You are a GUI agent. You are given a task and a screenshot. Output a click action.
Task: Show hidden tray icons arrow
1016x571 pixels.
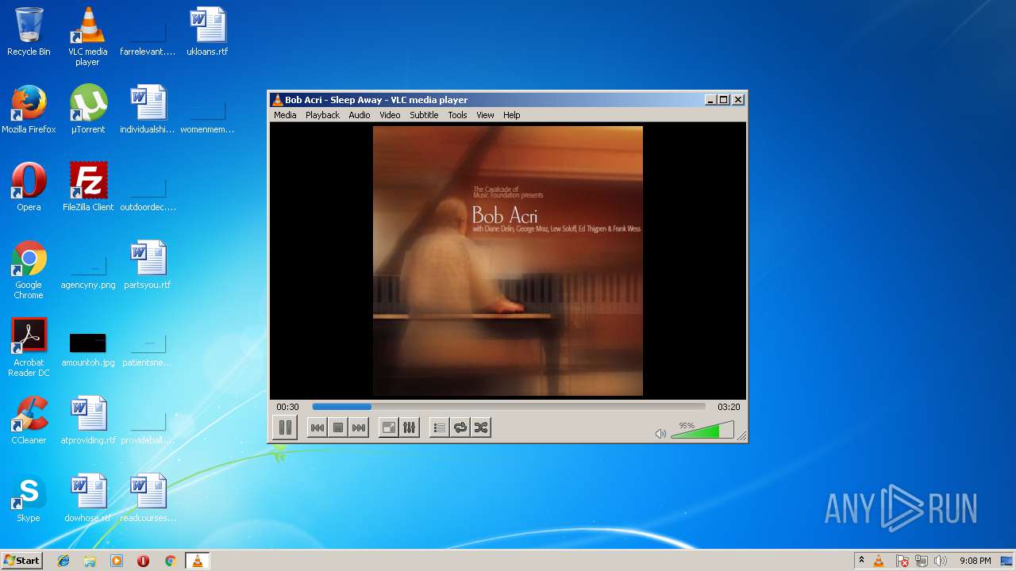(861, 561)
